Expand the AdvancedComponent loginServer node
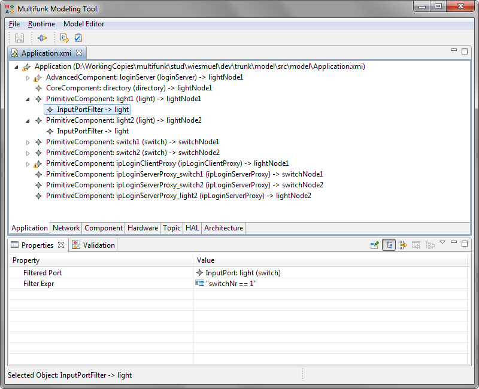 (x=28, y=78)
